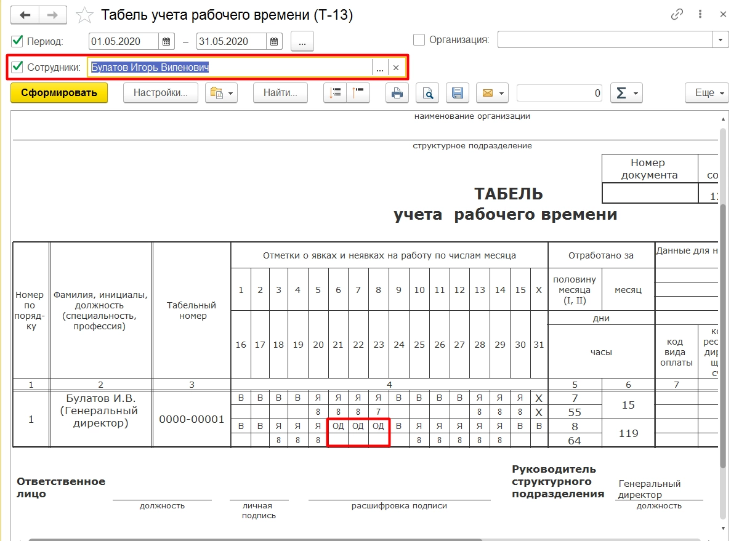Click the 31.05.2020 end date field
Screen dimensions: 739x541
coord(232,42)
